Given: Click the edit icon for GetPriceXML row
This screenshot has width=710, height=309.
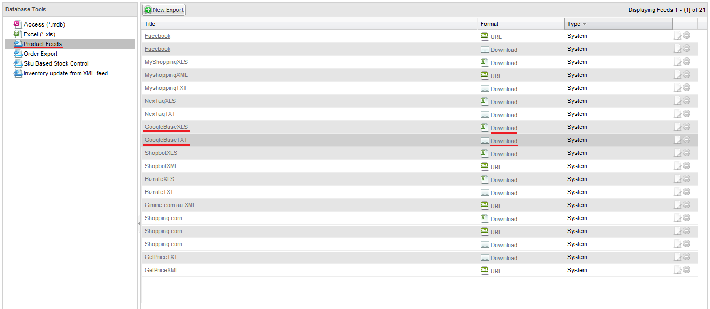Looking at the screenshot, I should click(677, 270).
